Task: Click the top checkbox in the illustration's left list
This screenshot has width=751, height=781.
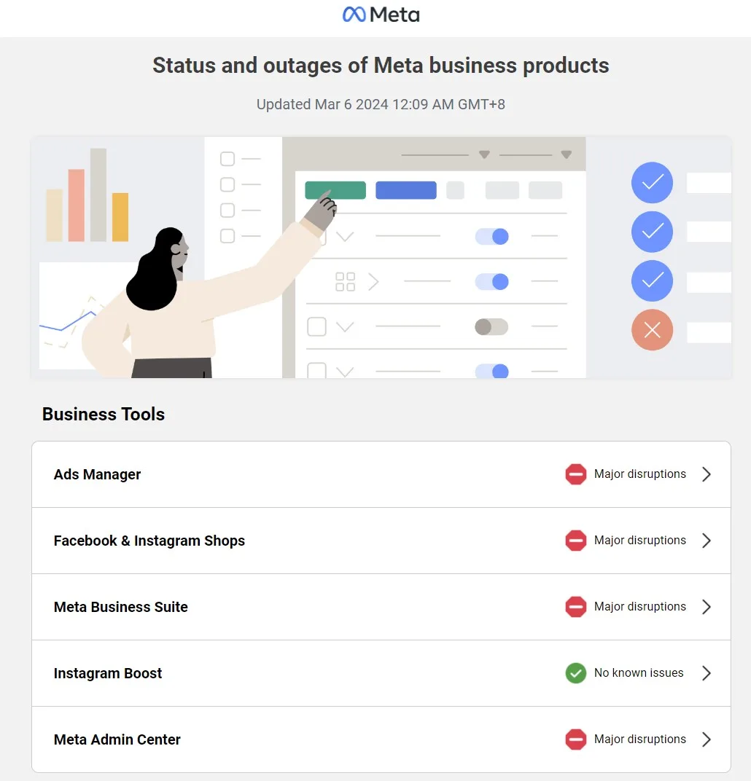Action: click(227, 159)
